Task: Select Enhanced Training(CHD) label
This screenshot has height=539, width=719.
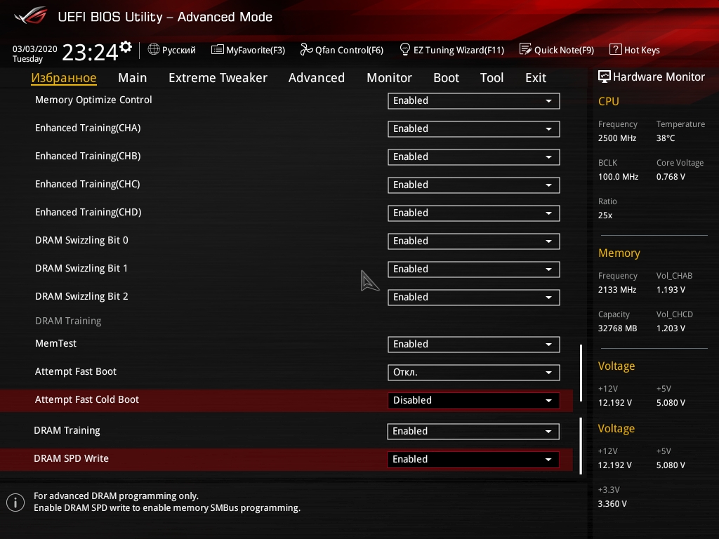Action: coord(88,212)
